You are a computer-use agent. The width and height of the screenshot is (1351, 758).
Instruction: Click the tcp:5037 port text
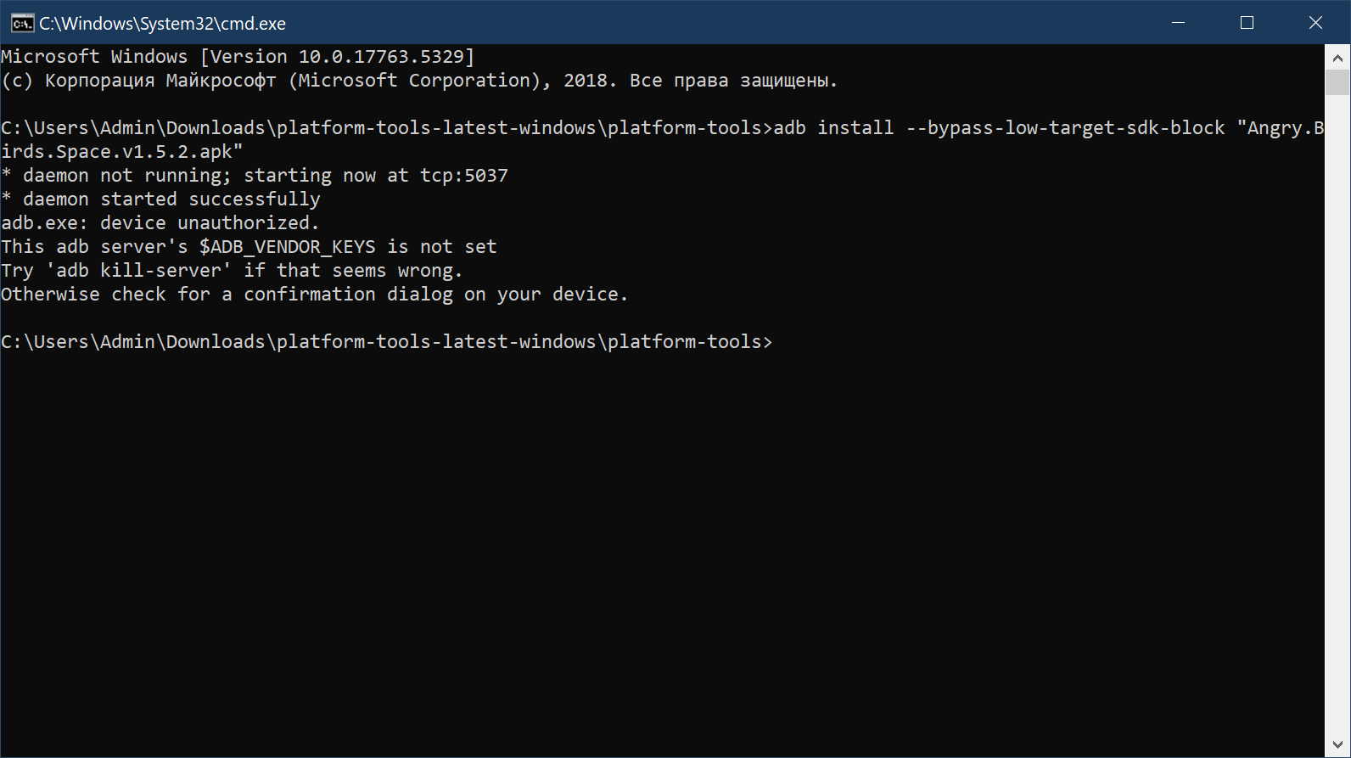click(x=463, y=176)
